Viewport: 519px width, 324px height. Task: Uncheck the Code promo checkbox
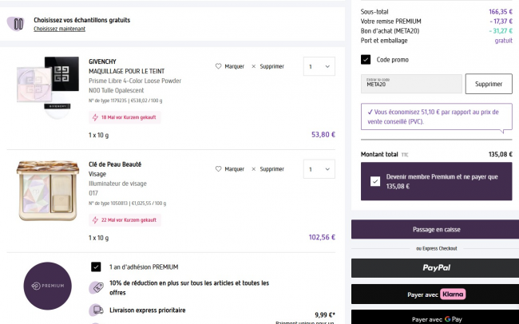click(366, 59)
